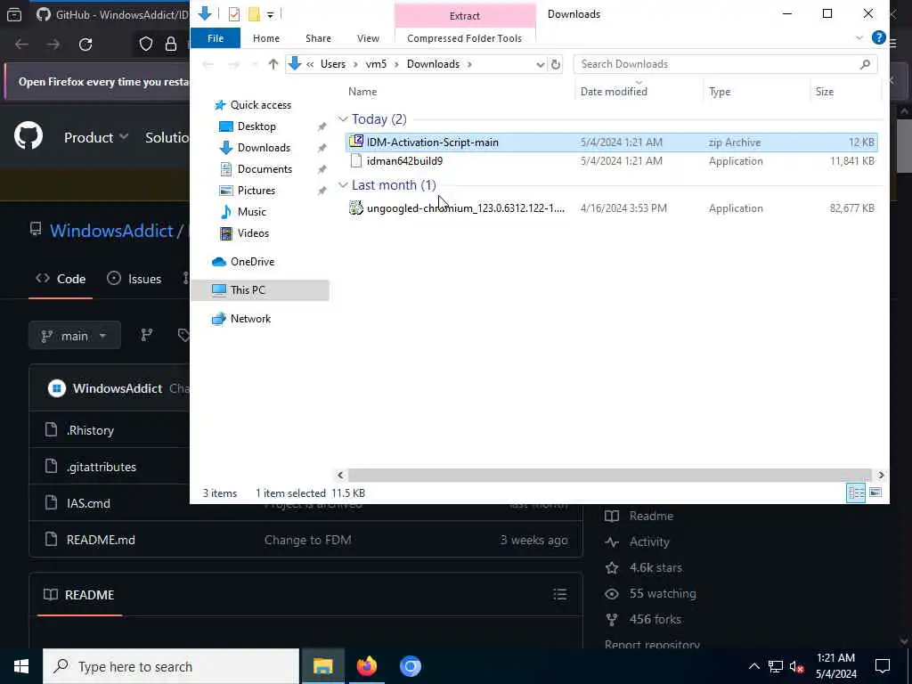
Task: Switch to the Home ribbon tab
Action: [x=265, y=37]
